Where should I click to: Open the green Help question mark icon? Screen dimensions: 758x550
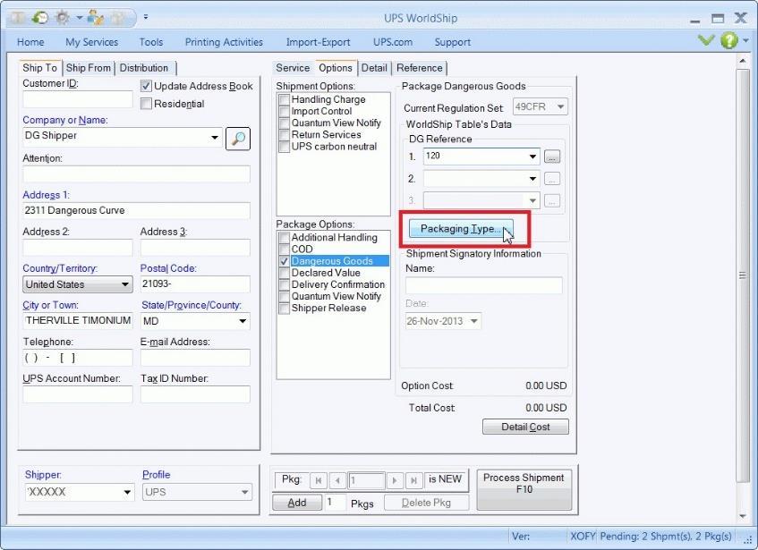point(729,40)
